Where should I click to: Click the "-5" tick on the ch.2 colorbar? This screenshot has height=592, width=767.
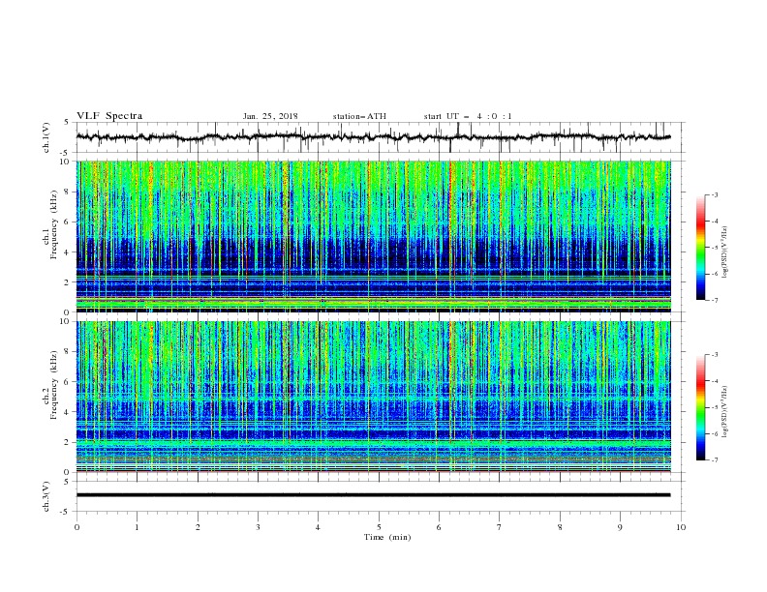click(714, 407)
